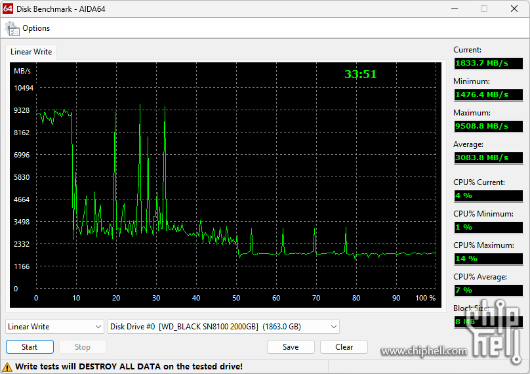Viewport: 530px width, 374px height.
Task: Click the MB/s axis unit label
Action: [x=22, y=71]
